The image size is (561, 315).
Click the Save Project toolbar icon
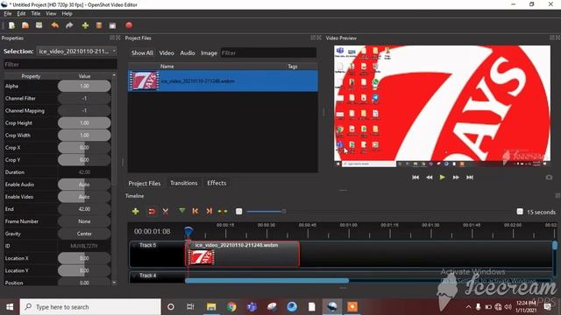pos(39,25)
